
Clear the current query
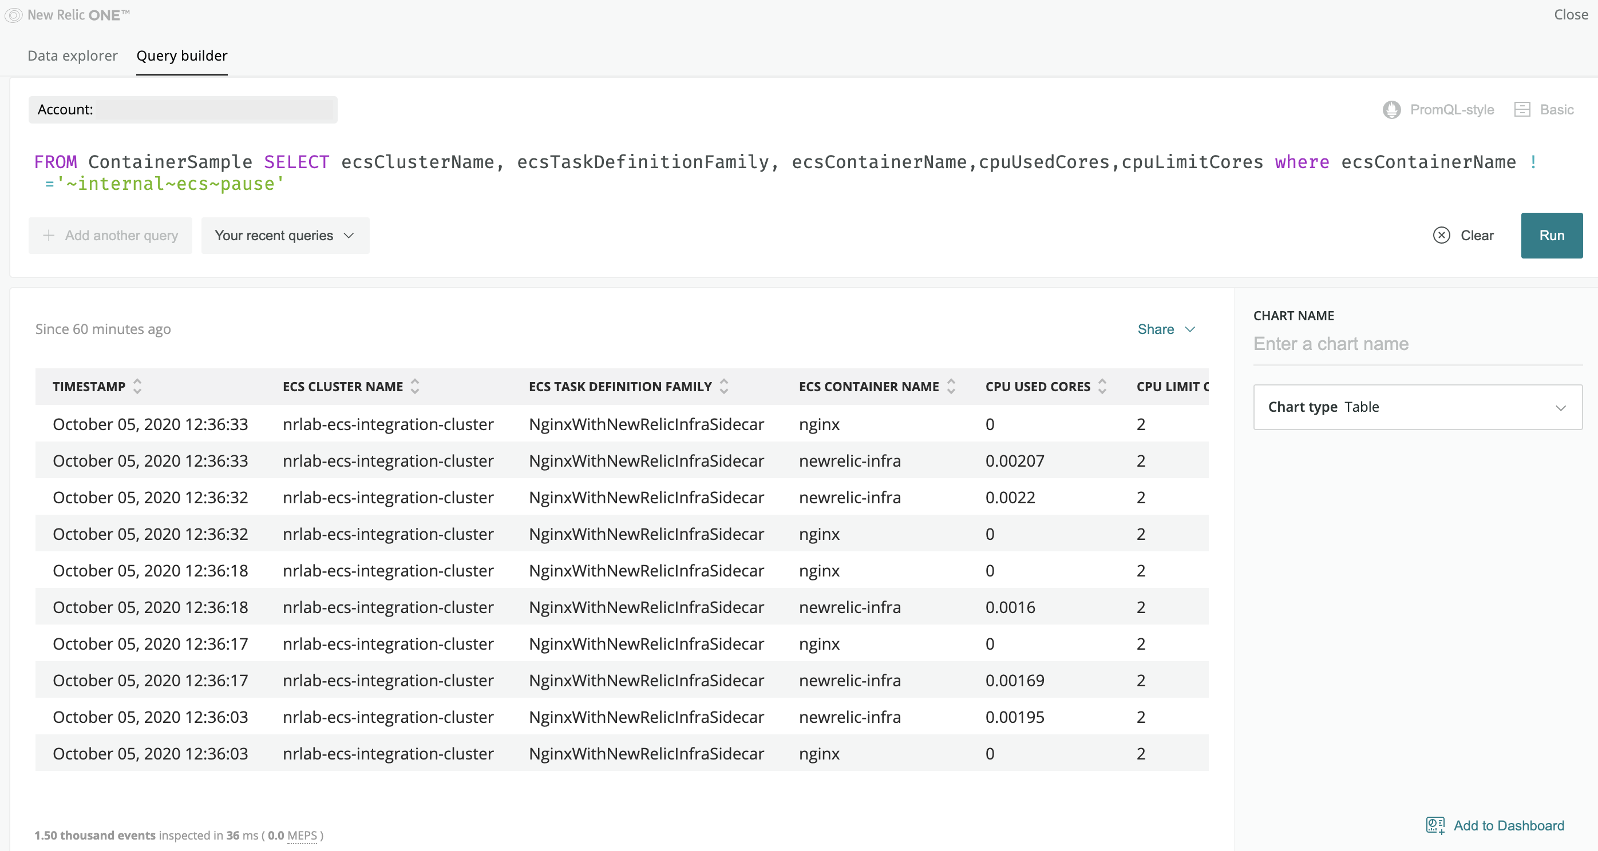(x=1463, y=236)
